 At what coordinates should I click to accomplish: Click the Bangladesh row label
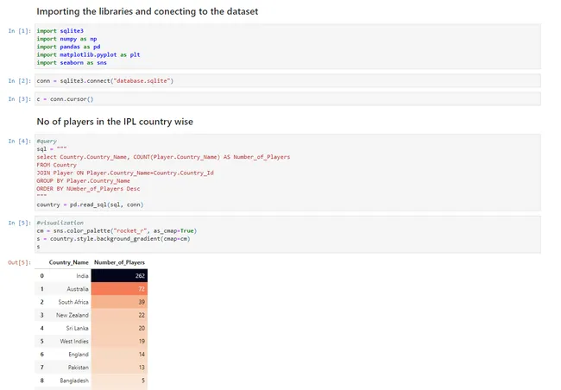tap(74, 381)
